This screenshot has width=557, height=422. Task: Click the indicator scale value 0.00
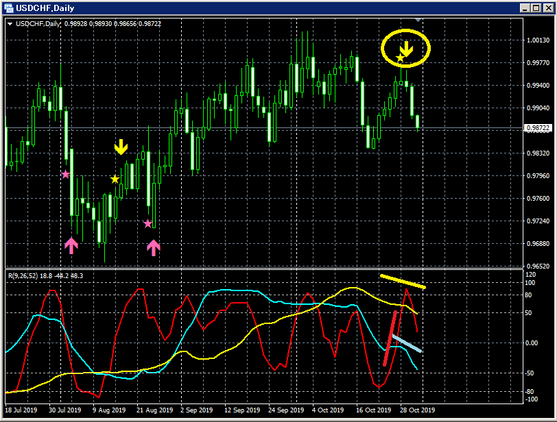coord(532,343)
